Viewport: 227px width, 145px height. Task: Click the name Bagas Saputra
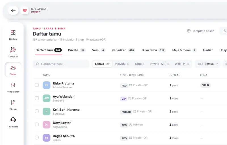point(64,136)
